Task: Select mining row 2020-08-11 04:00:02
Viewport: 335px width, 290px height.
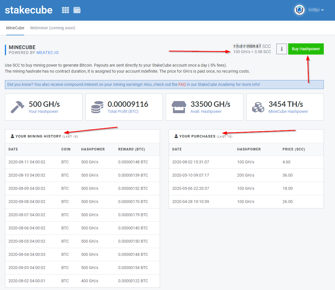Action: click(x=82, y=162)
